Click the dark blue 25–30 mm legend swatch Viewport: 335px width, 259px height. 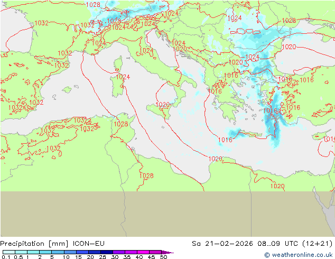[106, 252]
